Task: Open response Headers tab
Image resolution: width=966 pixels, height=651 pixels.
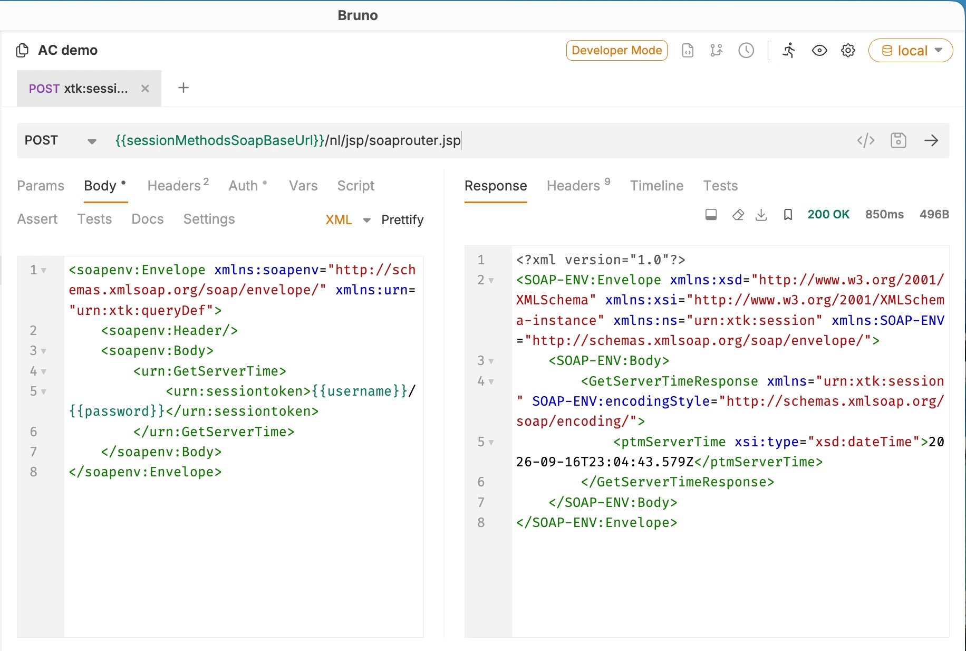Action: coord(578,185)
